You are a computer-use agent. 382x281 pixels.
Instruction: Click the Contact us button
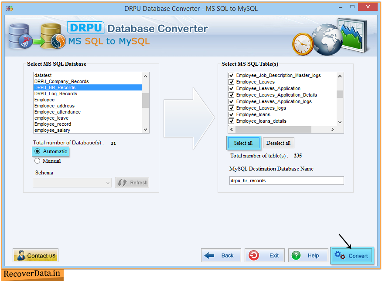[36, 255]
